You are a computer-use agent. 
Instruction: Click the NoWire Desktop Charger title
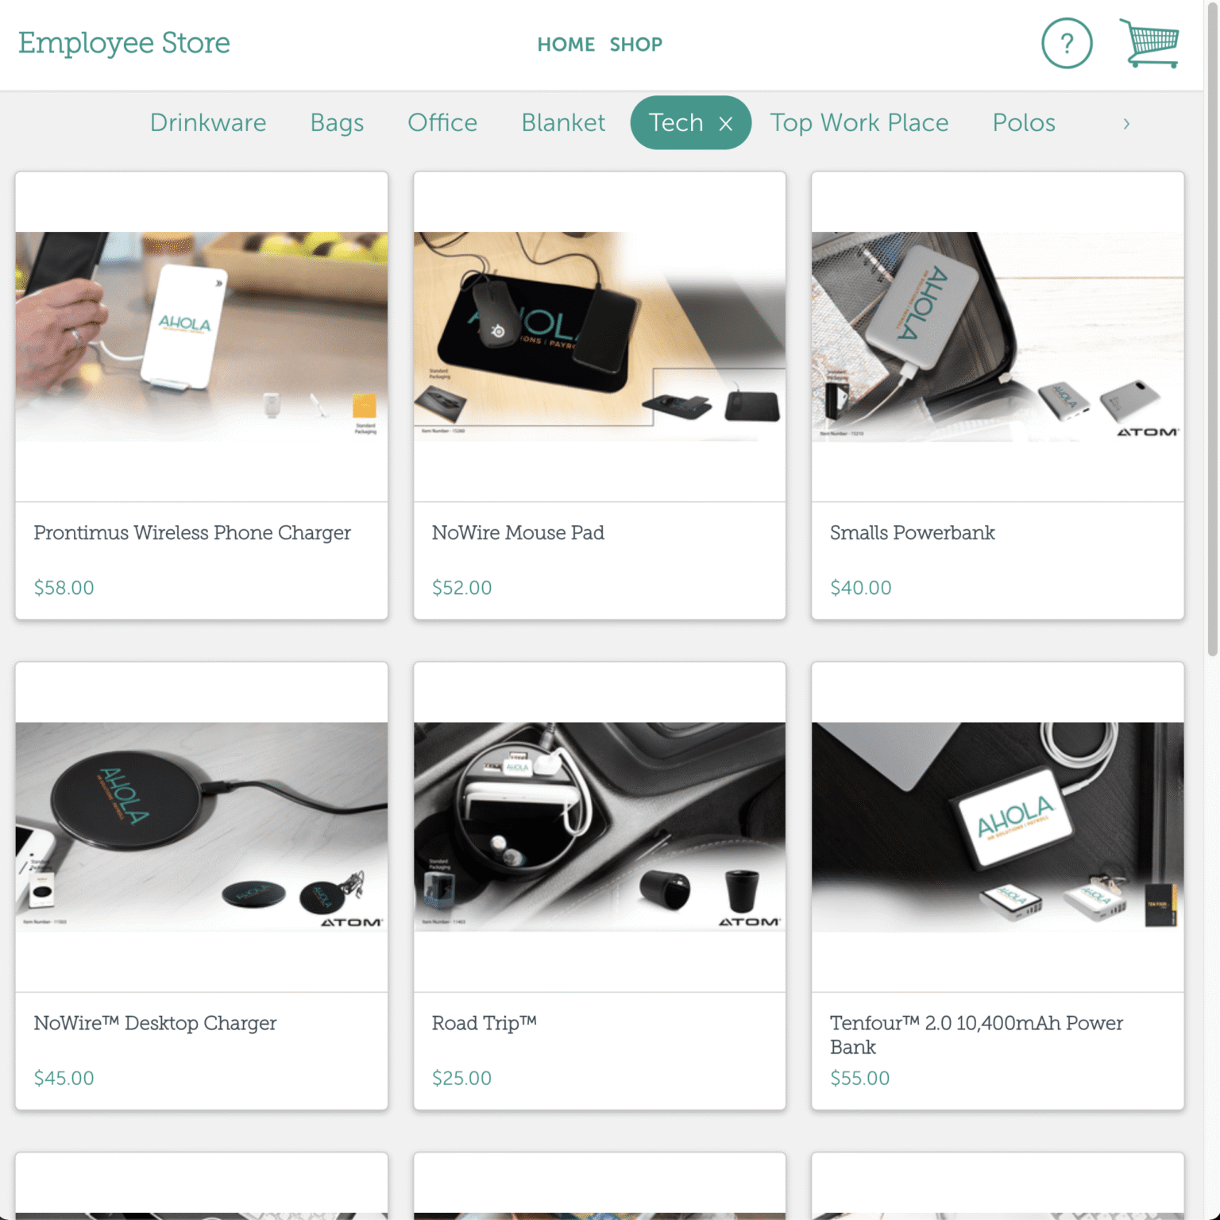coord(155,1023)
